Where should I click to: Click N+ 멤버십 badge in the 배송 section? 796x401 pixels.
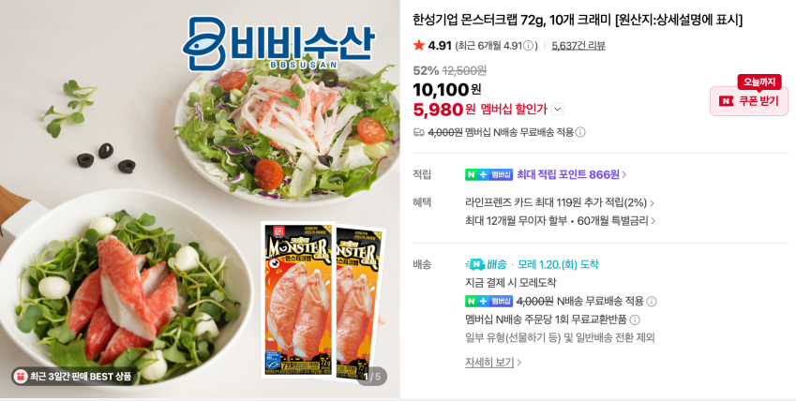click(x=488, y=301)
